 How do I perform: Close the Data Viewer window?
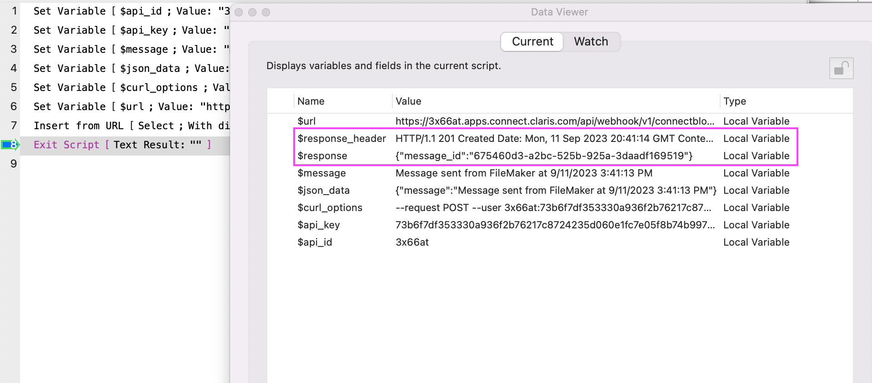click(x=239, y=12)
